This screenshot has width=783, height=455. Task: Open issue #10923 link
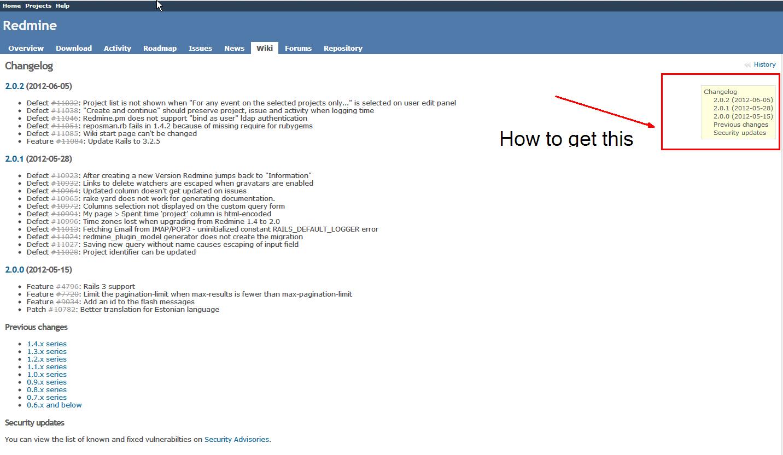click(65, 175)
